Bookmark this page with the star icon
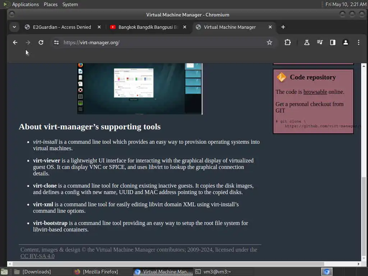368x276 pixels. tap(270, 42)
